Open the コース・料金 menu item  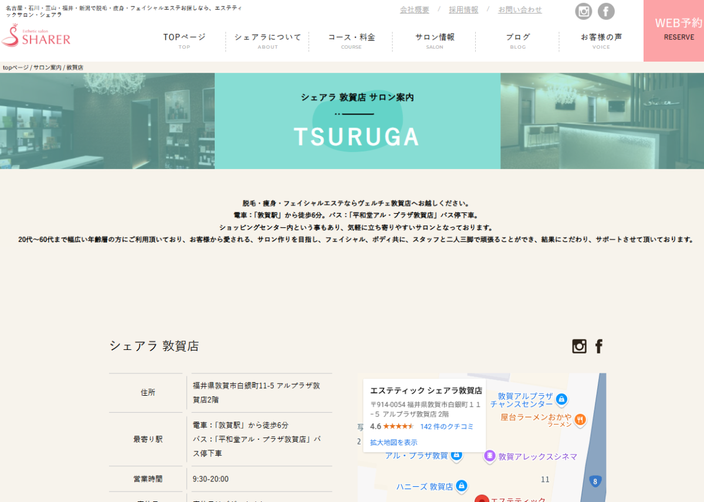pyautogui.click(x=351, y=41)
